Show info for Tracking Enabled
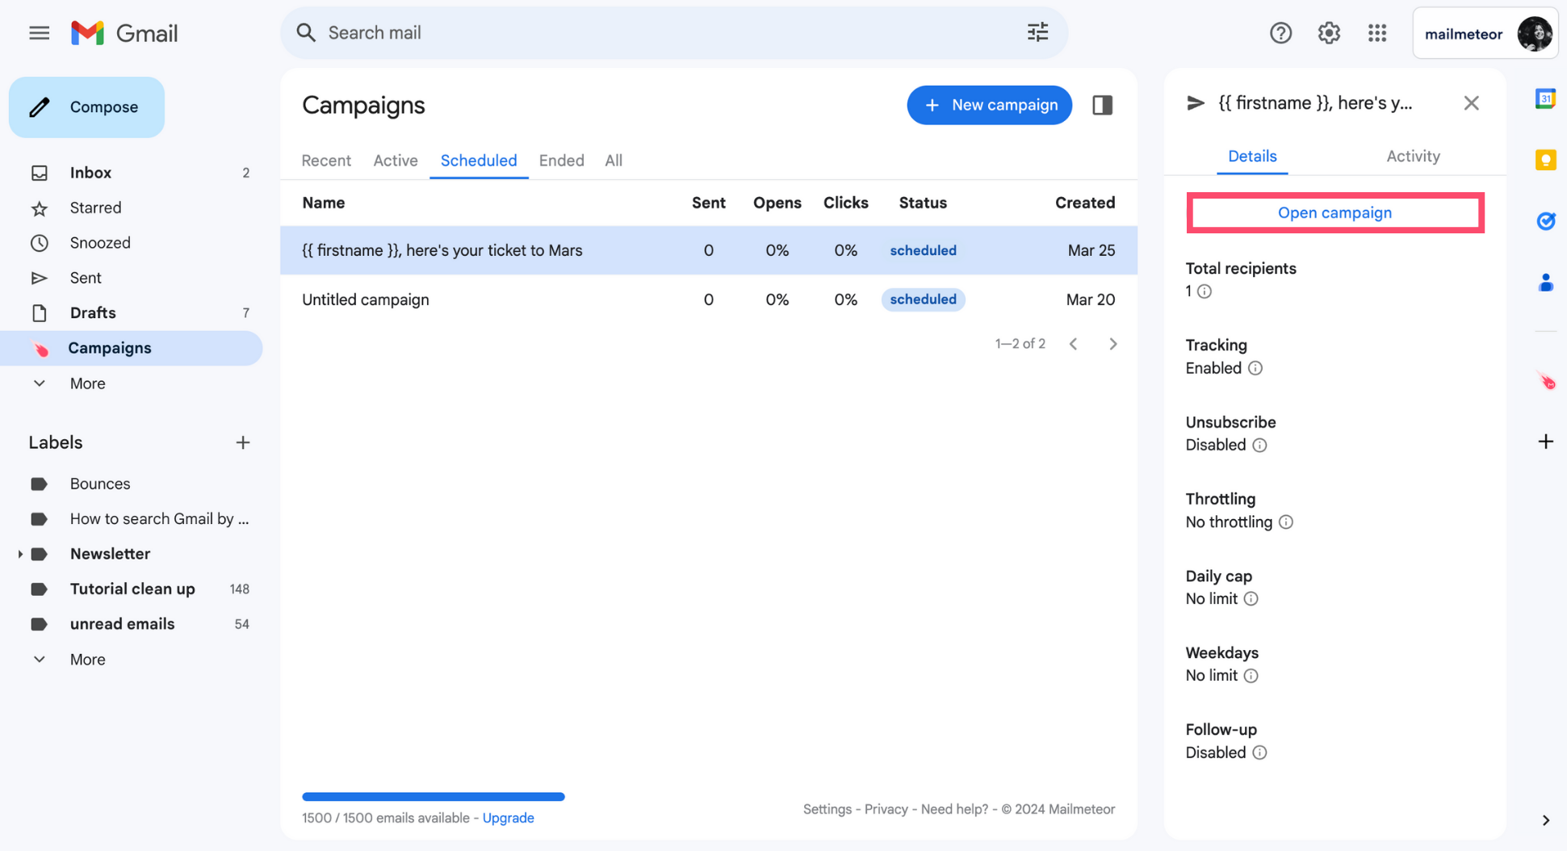The width and height of the screenshot is (1567, 851). (x=1255, y=368)
